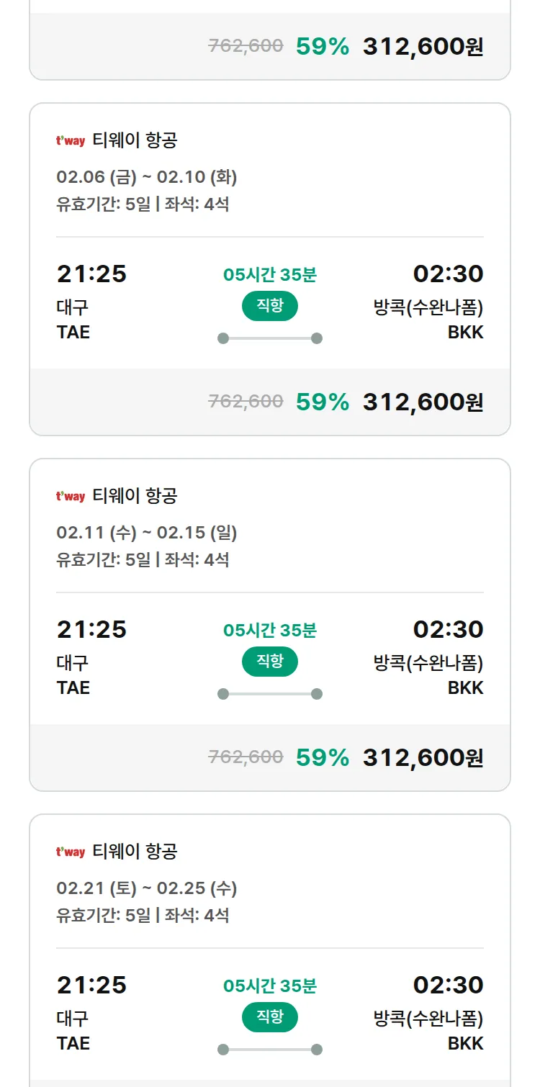Click the t'way logo on 02.21 flight card

click(x=71, y=852)
